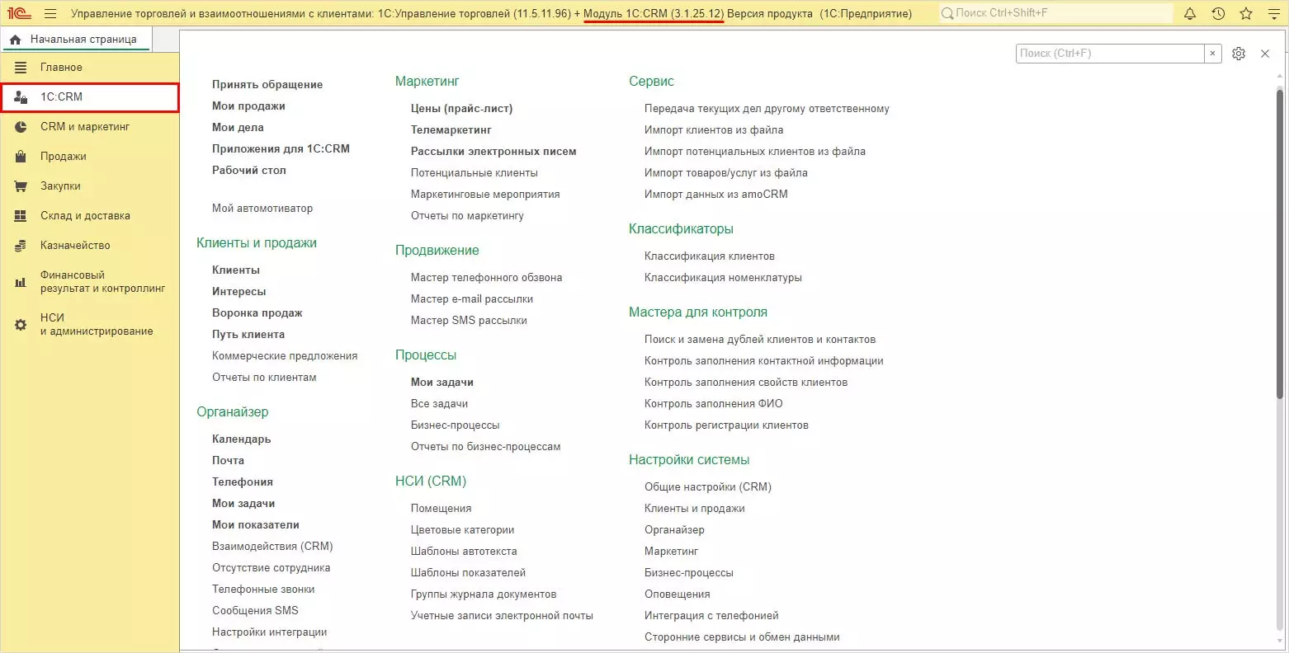The width and height of the screenshot is (1289, 653).
Task: Focus the global search field Ctrl+Shift+F
Action: (1055, 13)
